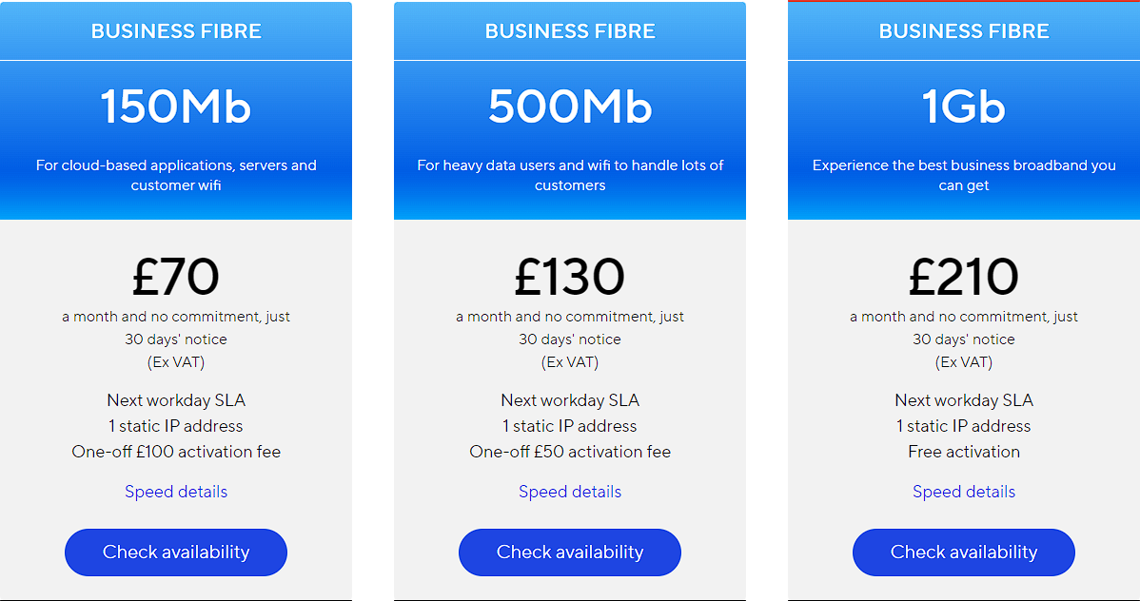Check availability for the 150Mb plan

176,553
